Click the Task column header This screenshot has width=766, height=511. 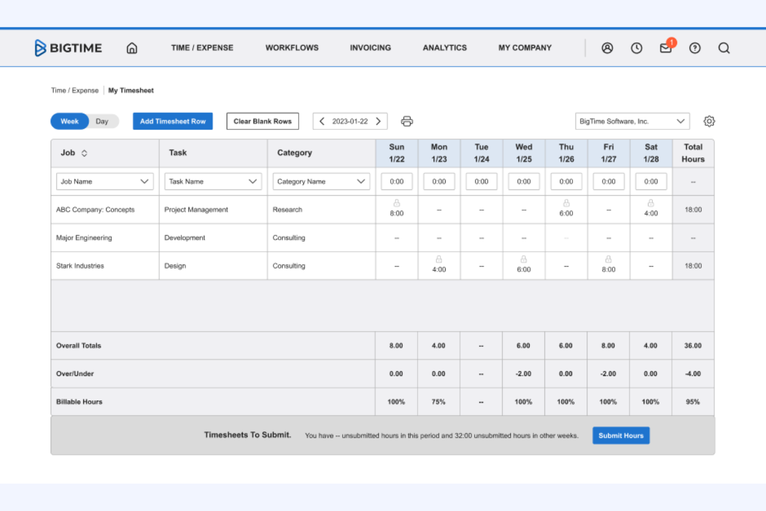click(213, 153)
